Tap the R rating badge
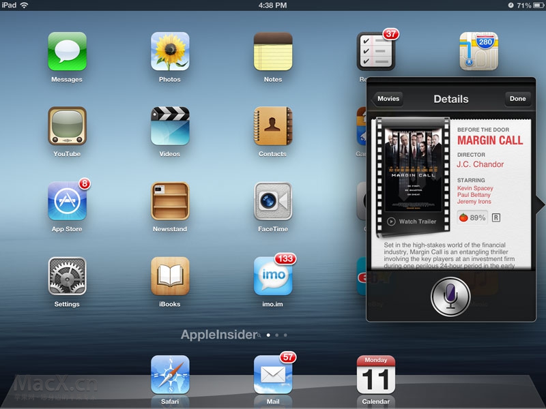Screen dimensions: 546x409 click(x=496, y=217)
